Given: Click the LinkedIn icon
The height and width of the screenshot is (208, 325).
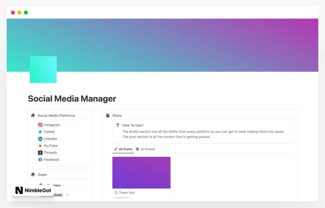Looking at the screenshot, I should (x=40, y=139).
